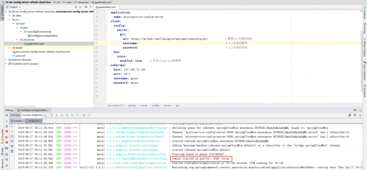Collapse the src folder
Screen dimensions: 367x170
coord(9,19)
